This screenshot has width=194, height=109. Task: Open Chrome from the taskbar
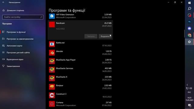pyautogui.click(x=189, y=35)
